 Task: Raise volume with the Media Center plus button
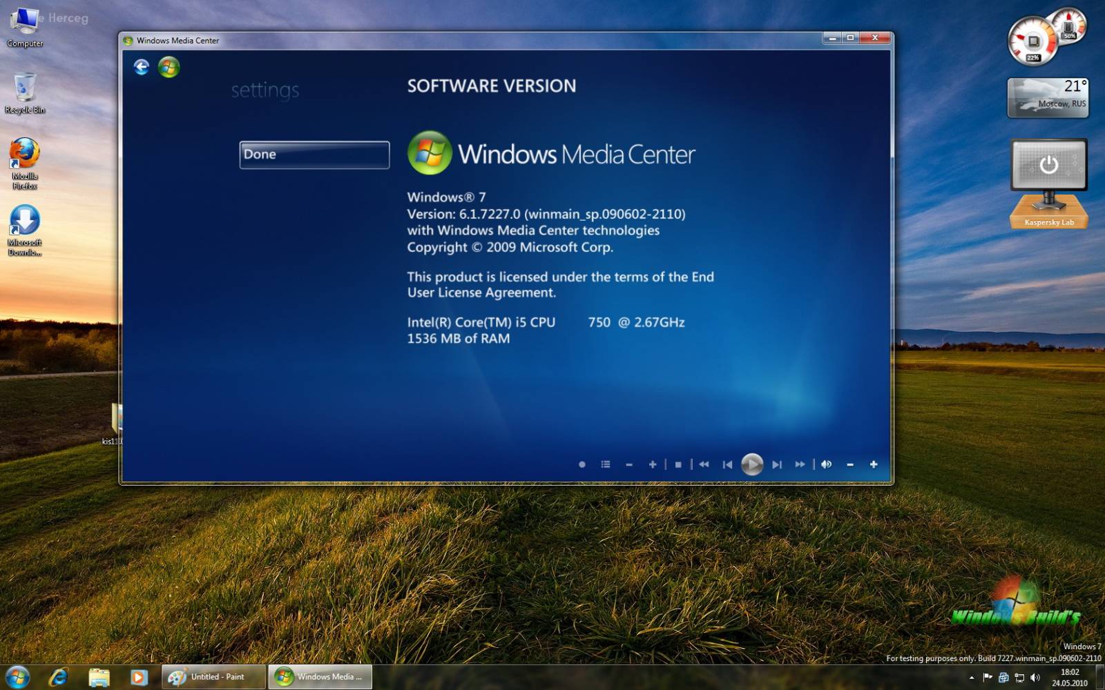874,464
